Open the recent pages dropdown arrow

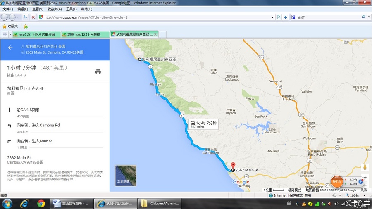[x=18, y=17]
